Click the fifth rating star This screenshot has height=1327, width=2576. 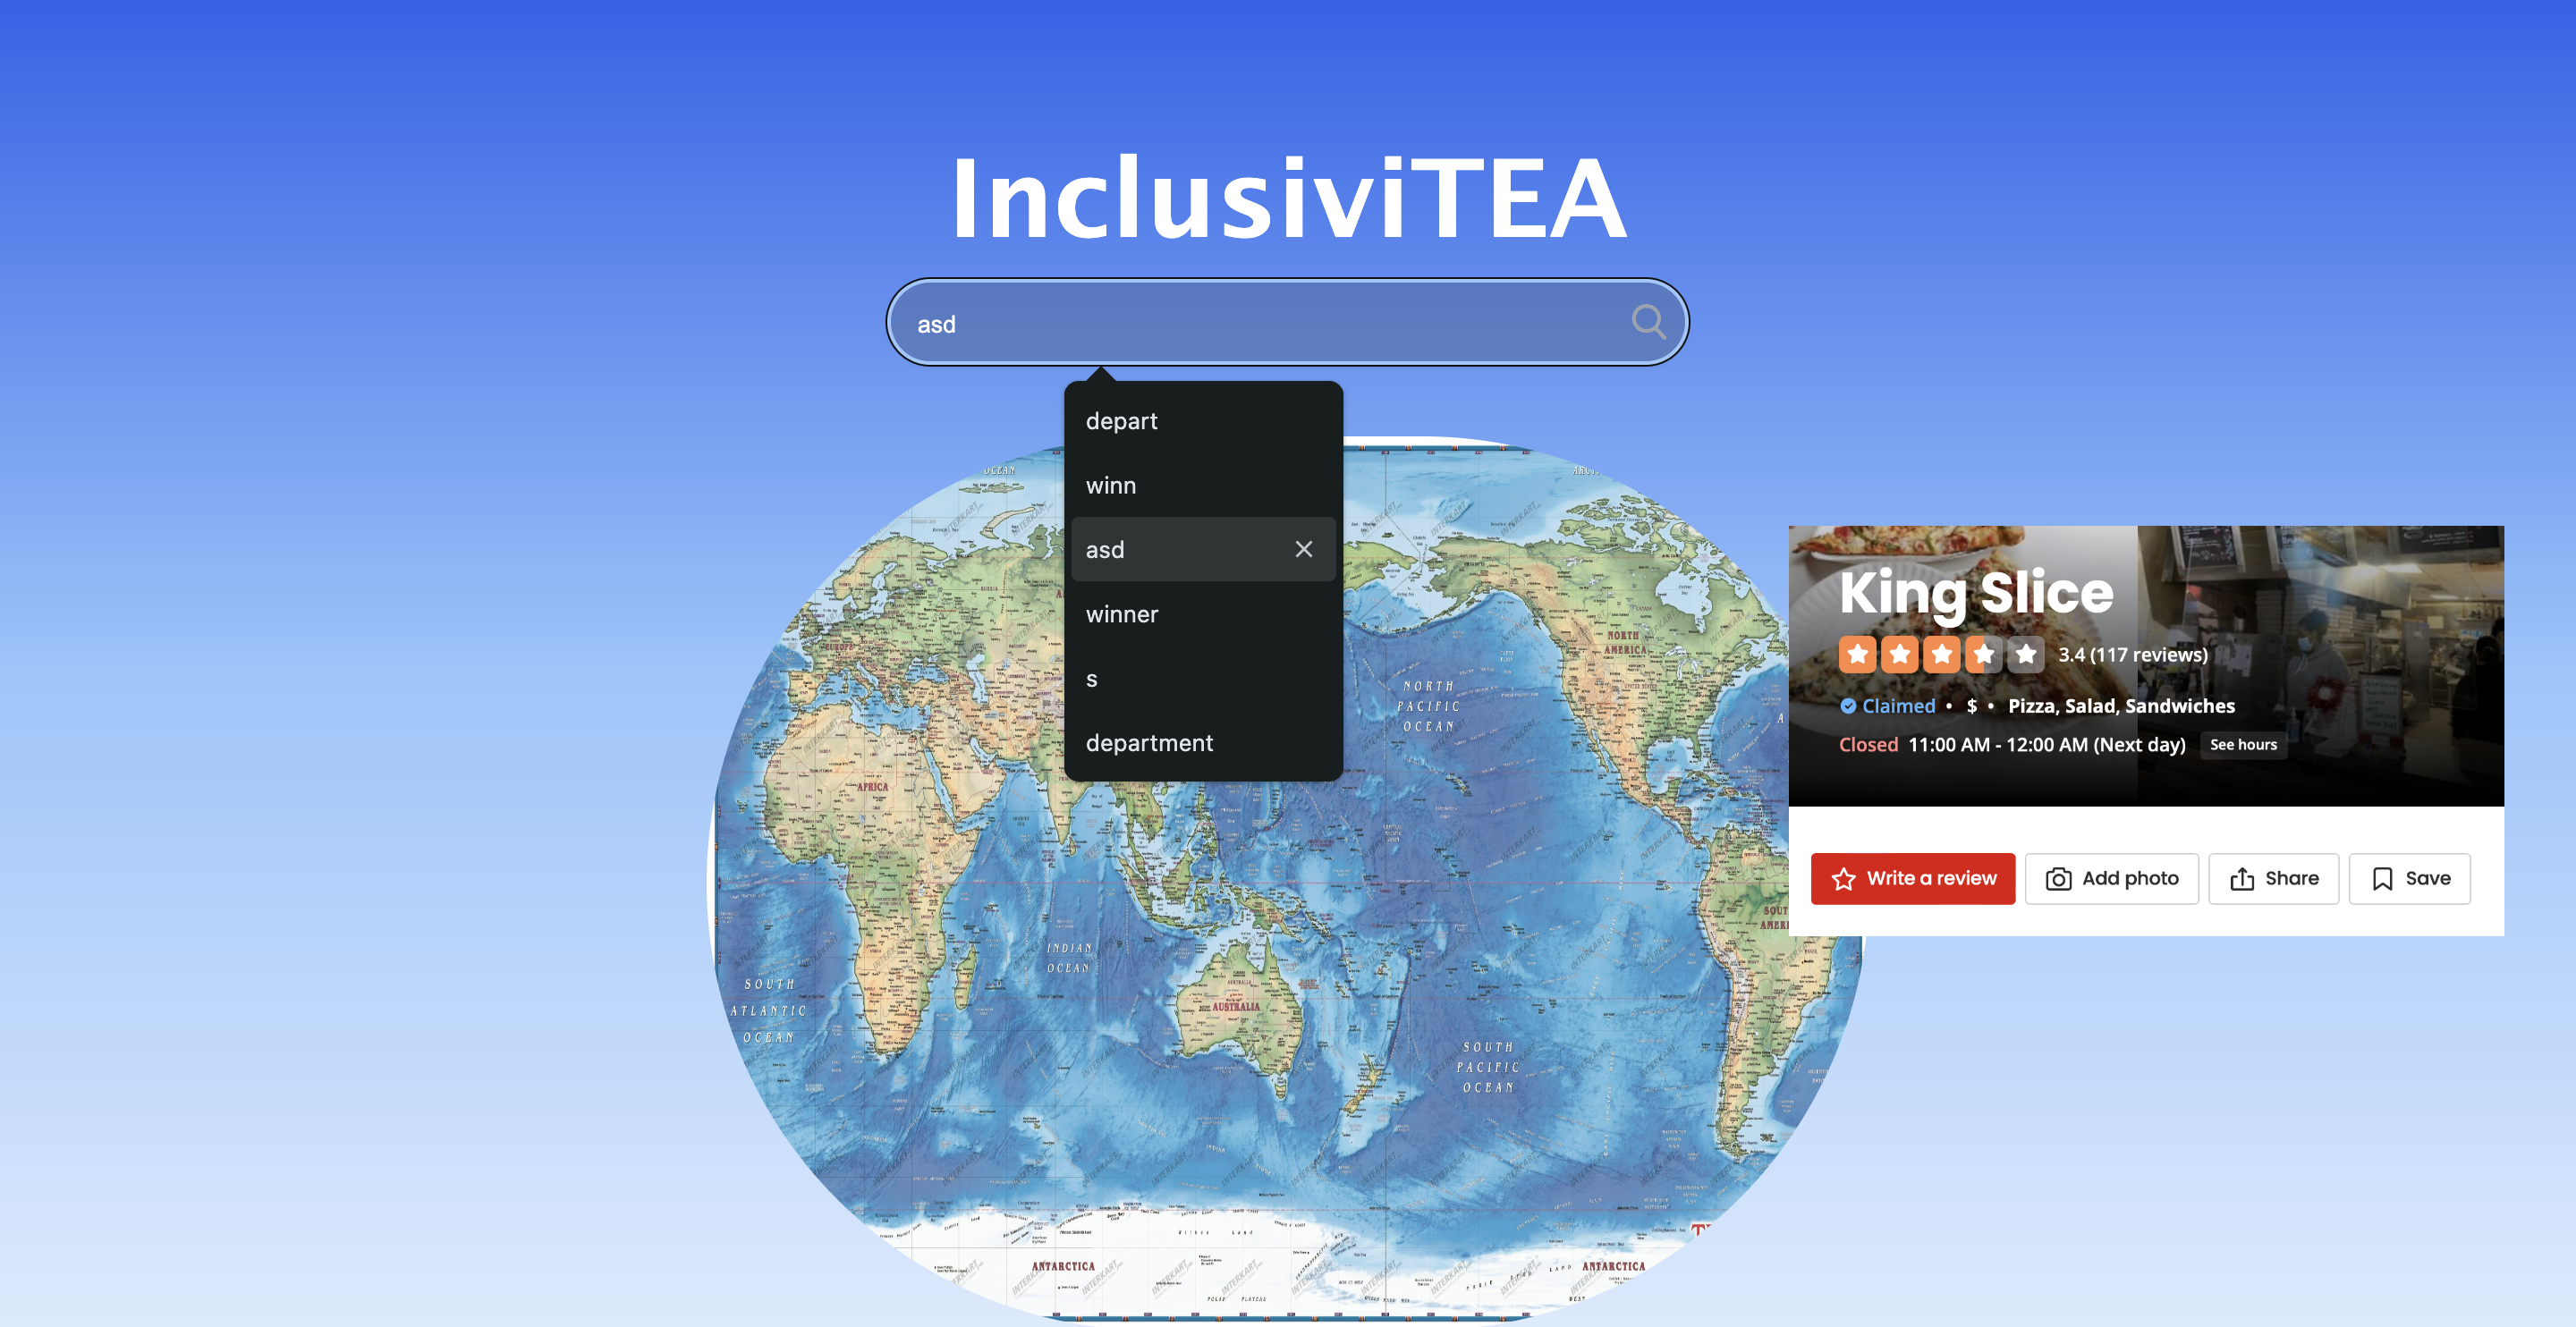[2025, 655]
